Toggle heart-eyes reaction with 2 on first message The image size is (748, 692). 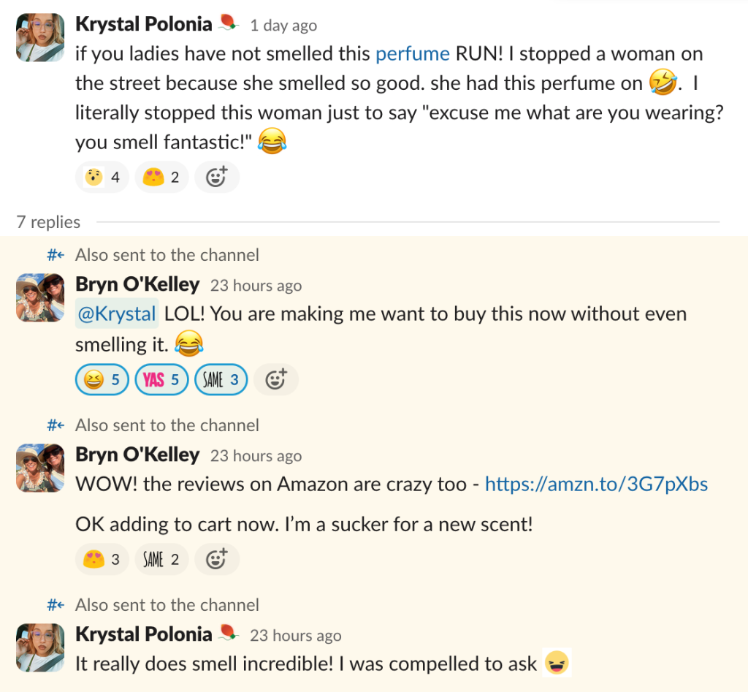tap(161, 177)
